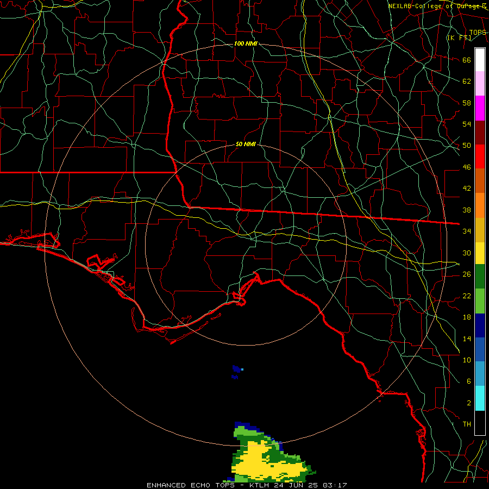The height and width of the screenshot is (489, 489).
Task: Click the legend value "58"
Action: [x=467, y=103]
